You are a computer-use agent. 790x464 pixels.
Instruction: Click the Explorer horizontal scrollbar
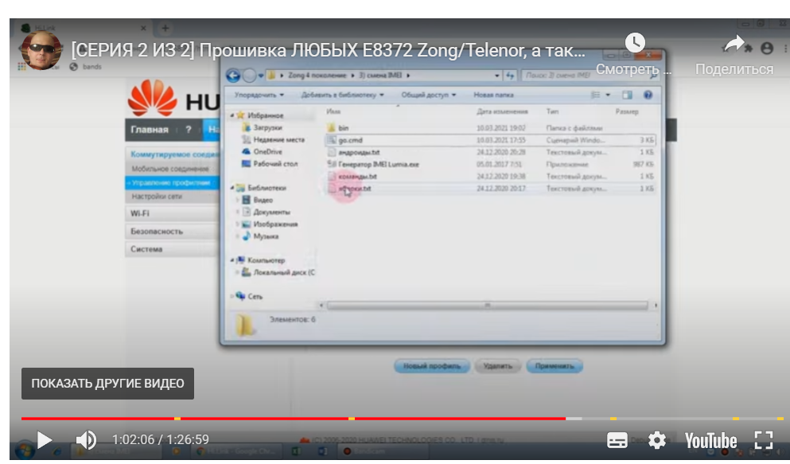(487, 306)
